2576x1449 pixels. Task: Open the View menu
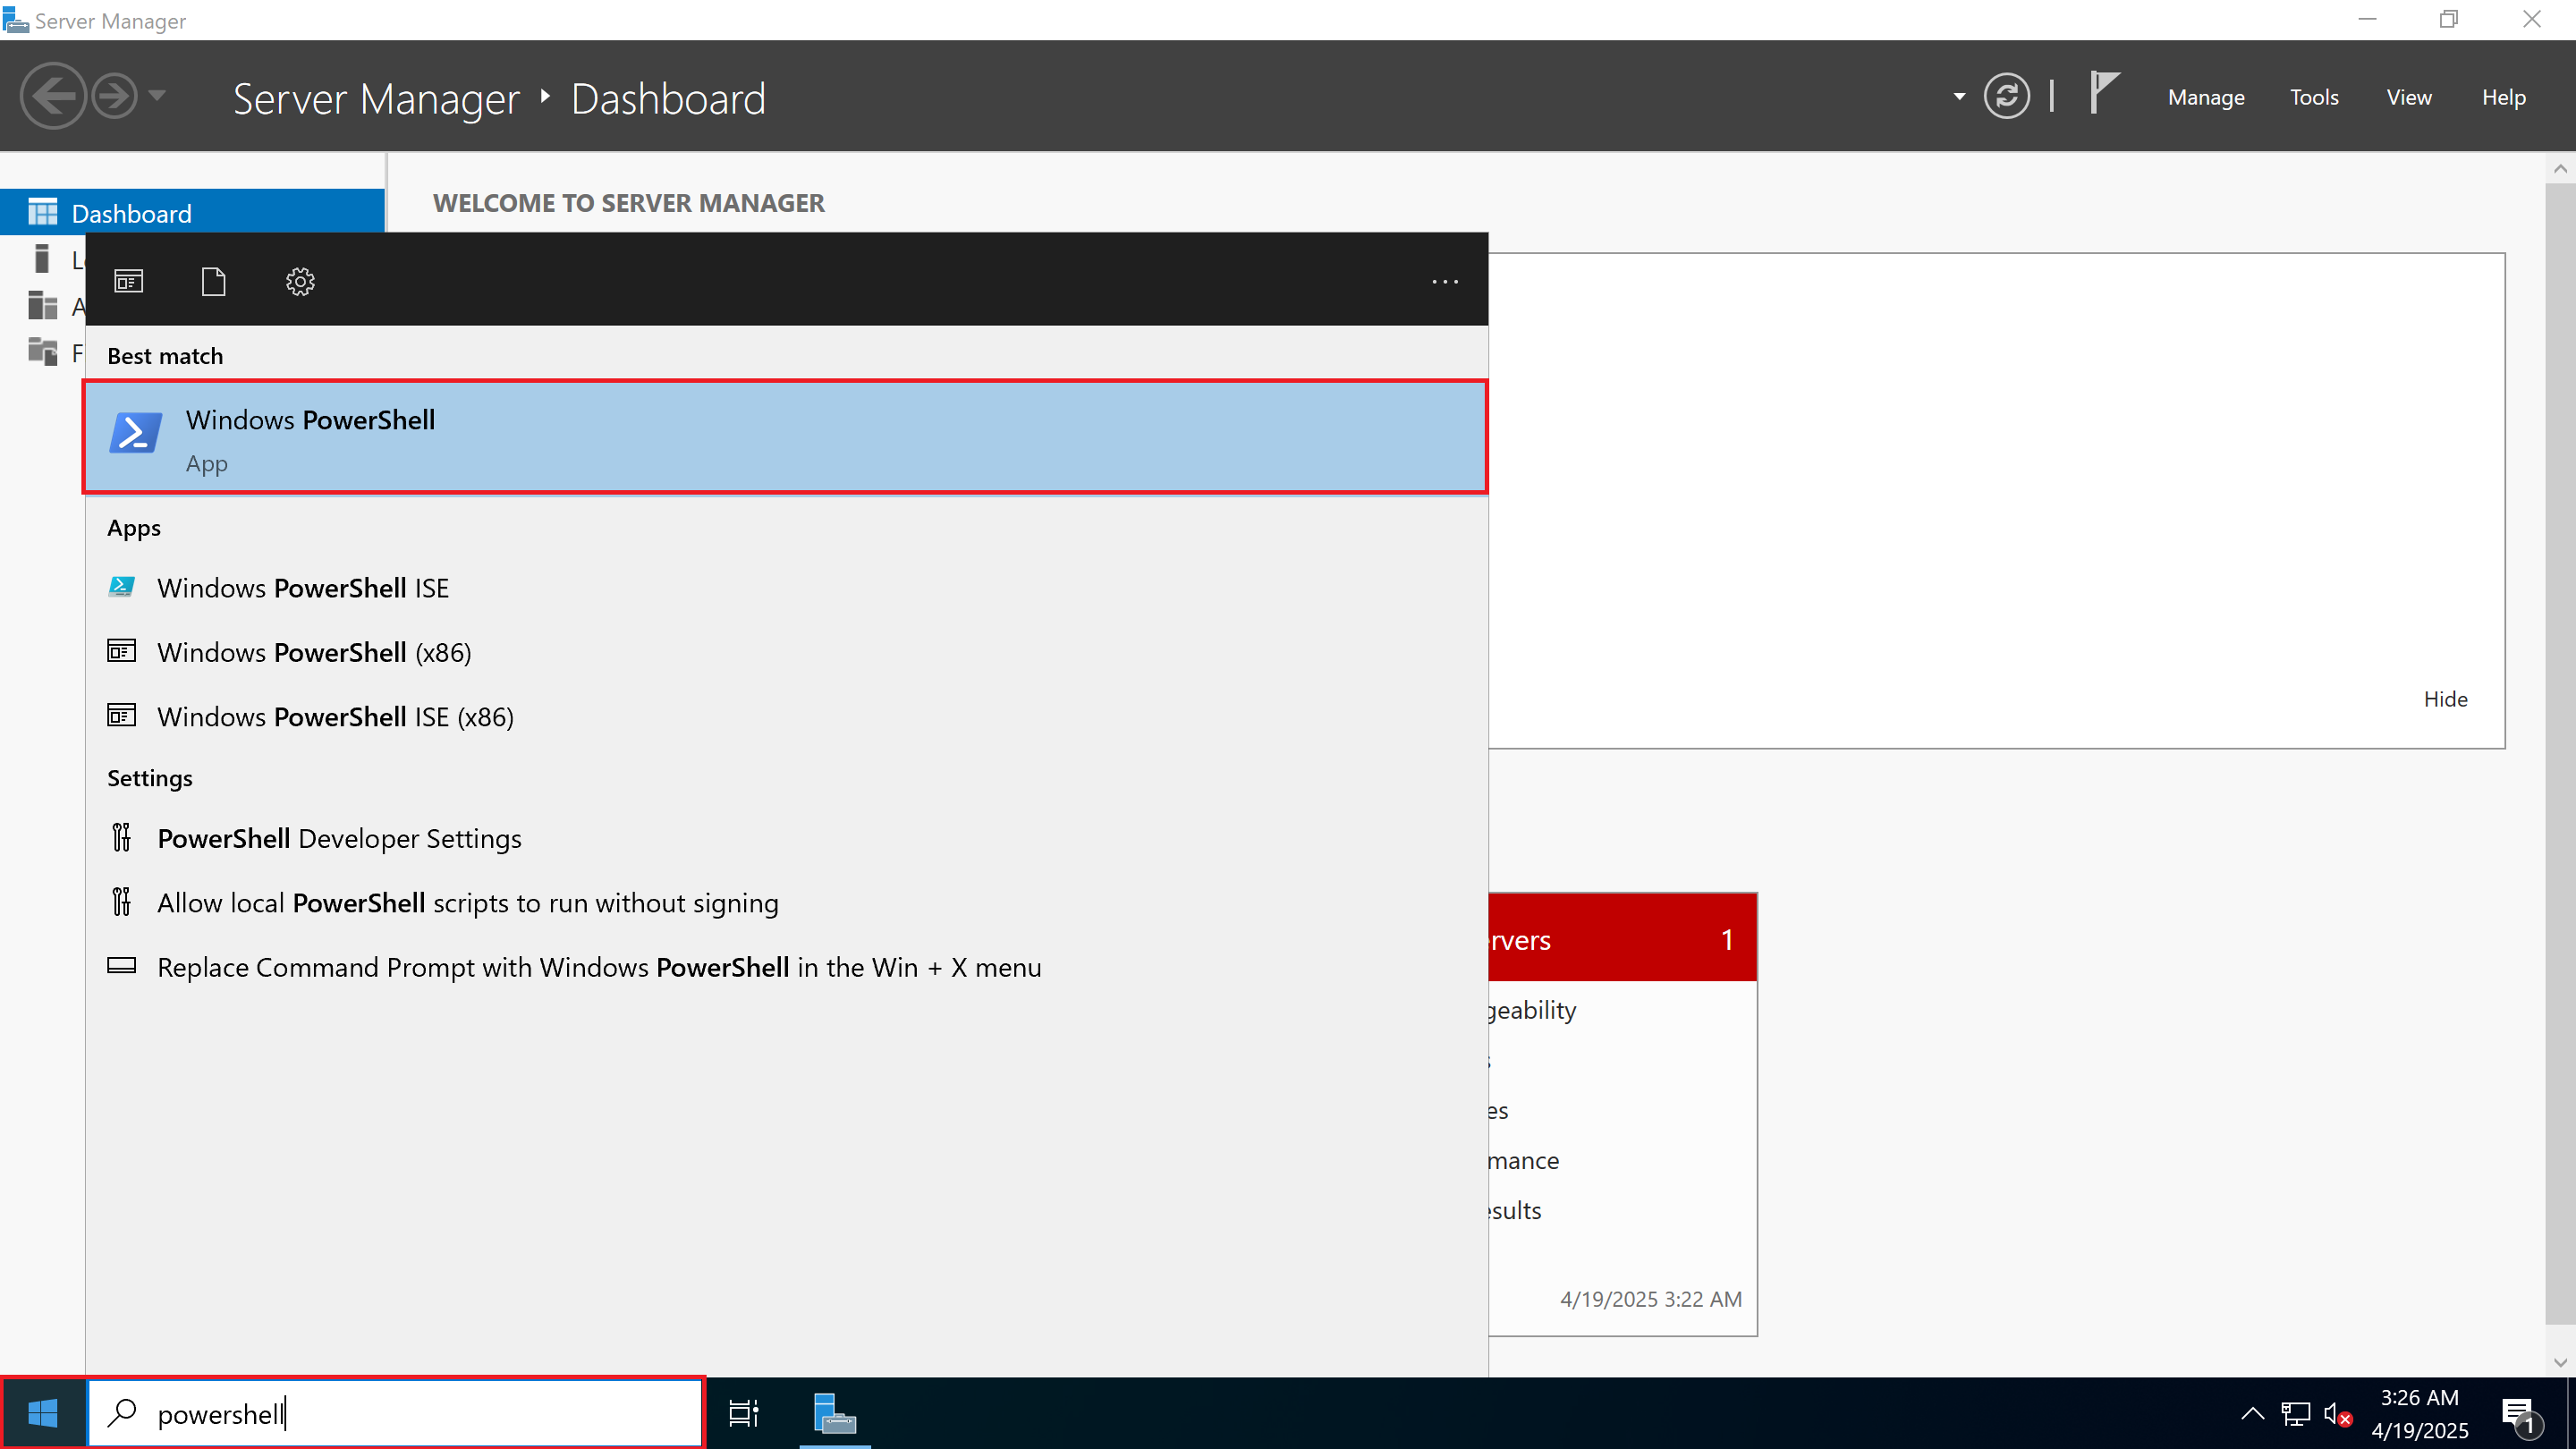point(2408,97)
